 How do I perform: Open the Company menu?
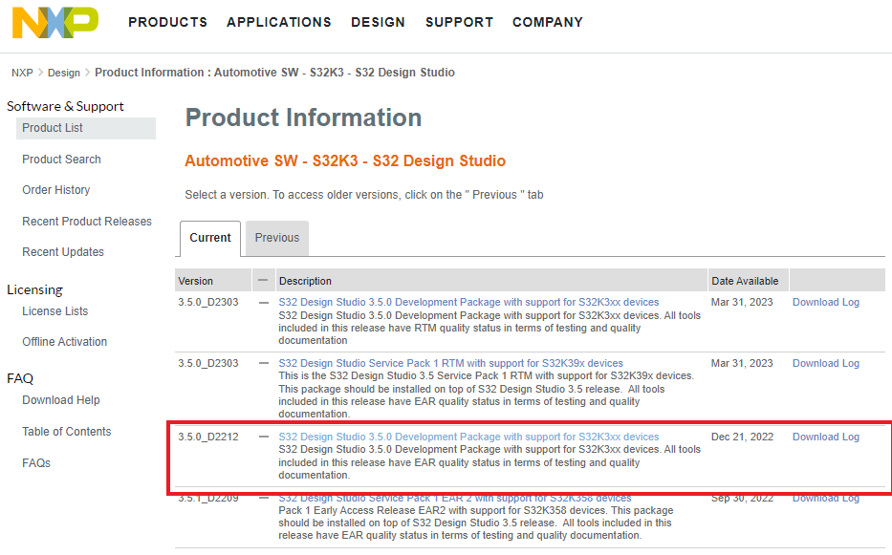(x=548, y=22)
